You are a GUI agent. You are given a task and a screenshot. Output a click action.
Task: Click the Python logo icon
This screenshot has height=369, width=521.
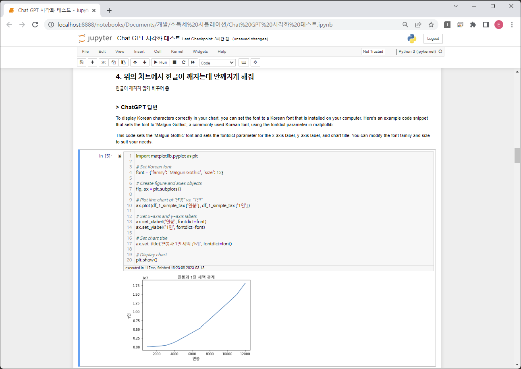412,39
